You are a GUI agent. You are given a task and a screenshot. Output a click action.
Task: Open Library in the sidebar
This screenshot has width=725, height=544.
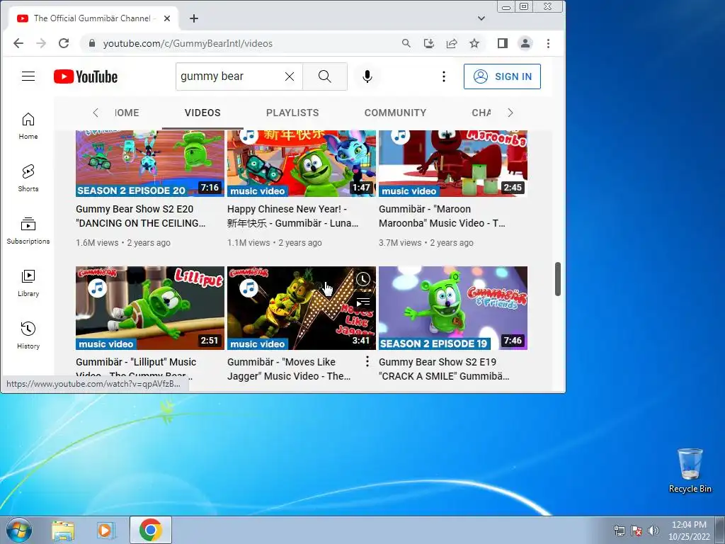point(28,283)
